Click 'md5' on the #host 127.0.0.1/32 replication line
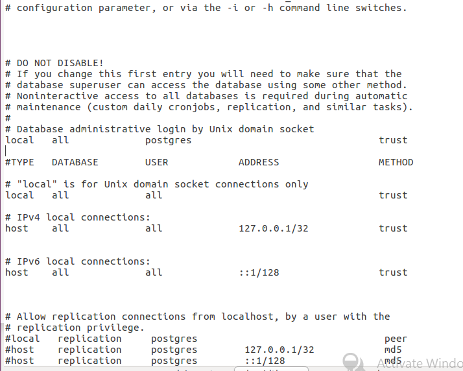The height and width of the screenshot is (371, 463). coord(393,350)
